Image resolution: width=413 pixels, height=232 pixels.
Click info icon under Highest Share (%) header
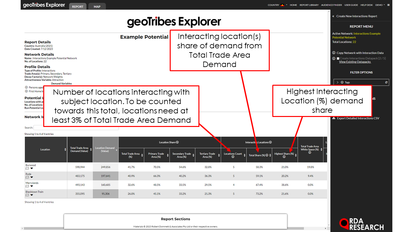click(284, 157)
